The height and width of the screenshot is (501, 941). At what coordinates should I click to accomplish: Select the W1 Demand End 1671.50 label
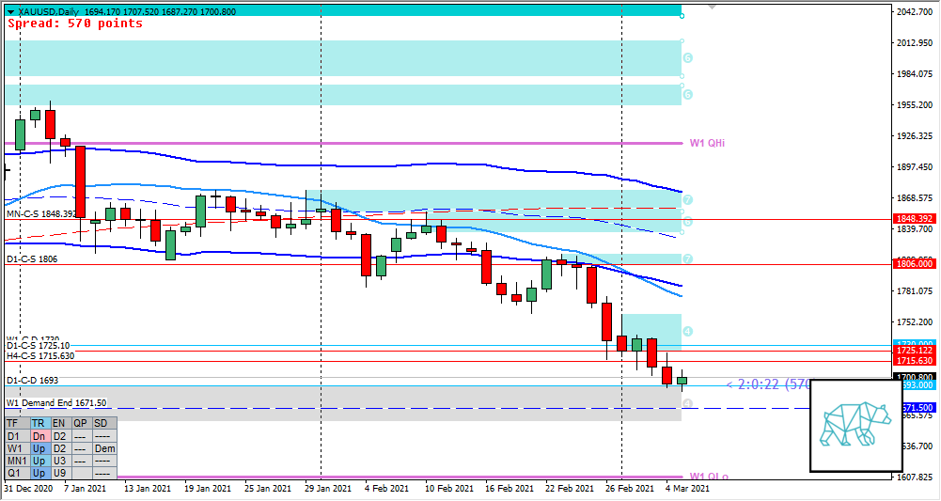tap(56, 402)
